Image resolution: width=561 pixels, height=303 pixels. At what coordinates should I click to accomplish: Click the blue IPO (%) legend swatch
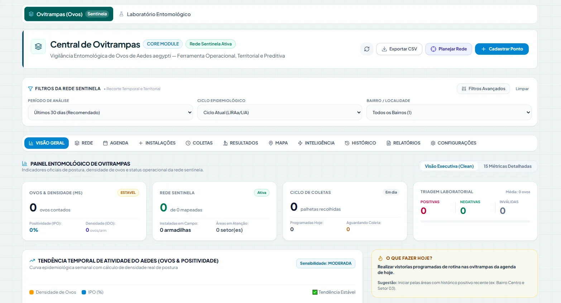point(84,292)
